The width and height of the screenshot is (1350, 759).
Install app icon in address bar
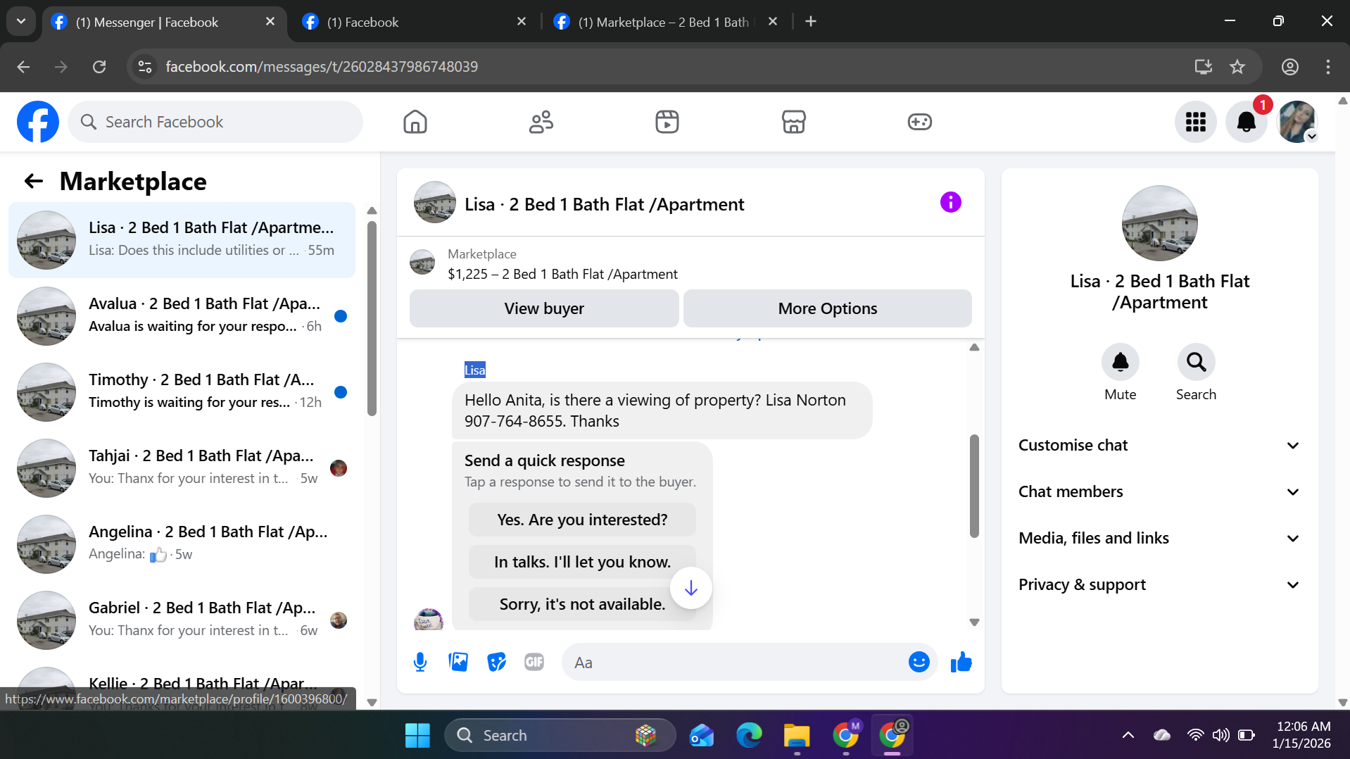[x=1204, y=67]
